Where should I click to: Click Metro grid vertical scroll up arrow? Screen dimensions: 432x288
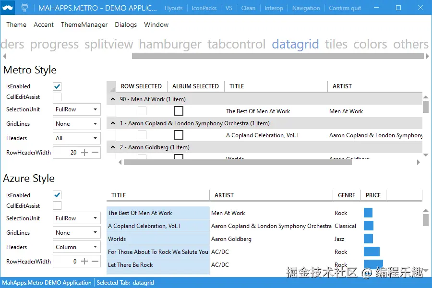click(426, 97)
